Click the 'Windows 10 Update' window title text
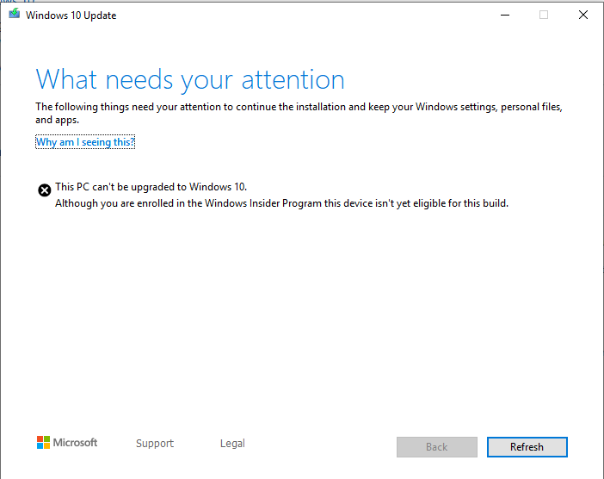Viewport: 604px width, 479px height. [x=71, y=16]
